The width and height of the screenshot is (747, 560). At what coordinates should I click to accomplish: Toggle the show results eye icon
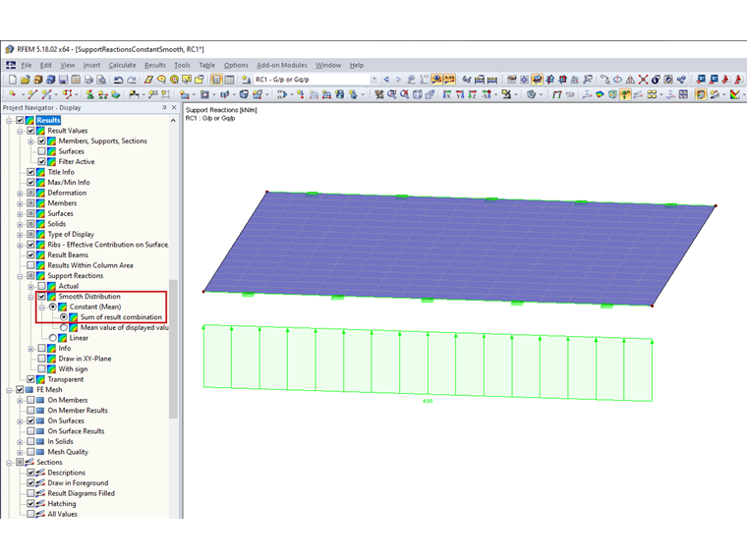(436, 80)
